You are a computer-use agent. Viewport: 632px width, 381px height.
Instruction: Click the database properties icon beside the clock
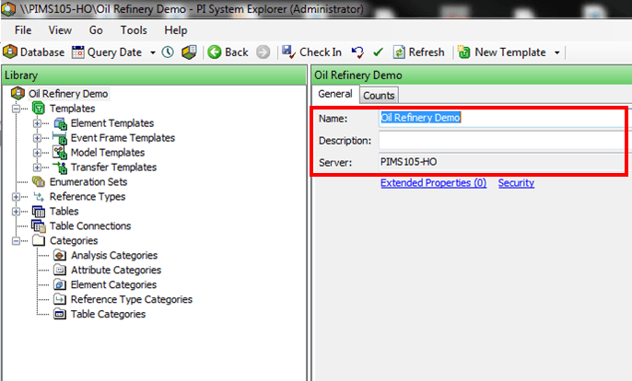(189, 52)
